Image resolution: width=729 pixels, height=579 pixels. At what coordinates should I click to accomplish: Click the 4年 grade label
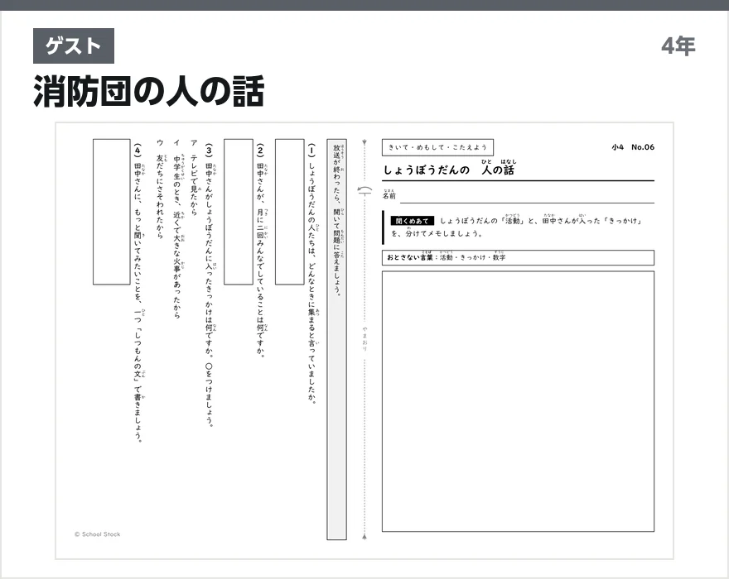[x=678, y=46]
